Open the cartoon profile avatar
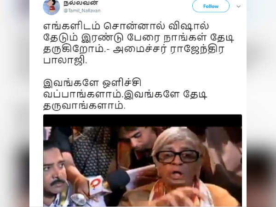This screenshot has width=276, height=207. coord(52,7)
